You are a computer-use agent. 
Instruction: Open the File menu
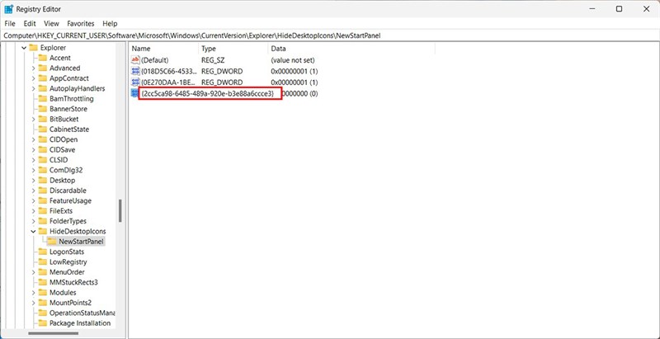coord(10,24)
